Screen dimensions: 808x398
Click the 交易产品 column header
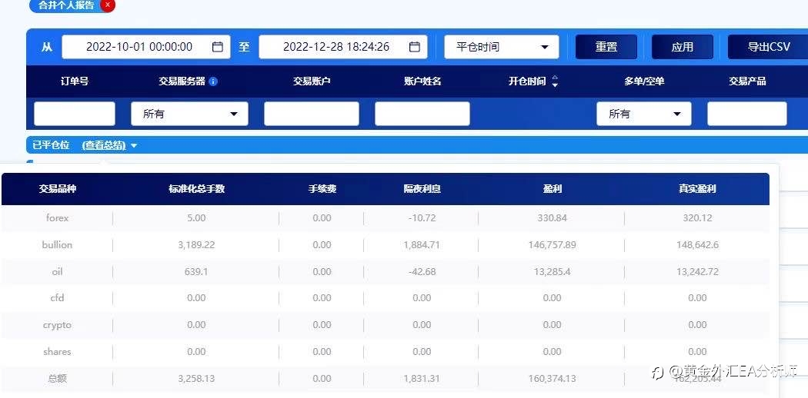747,81
